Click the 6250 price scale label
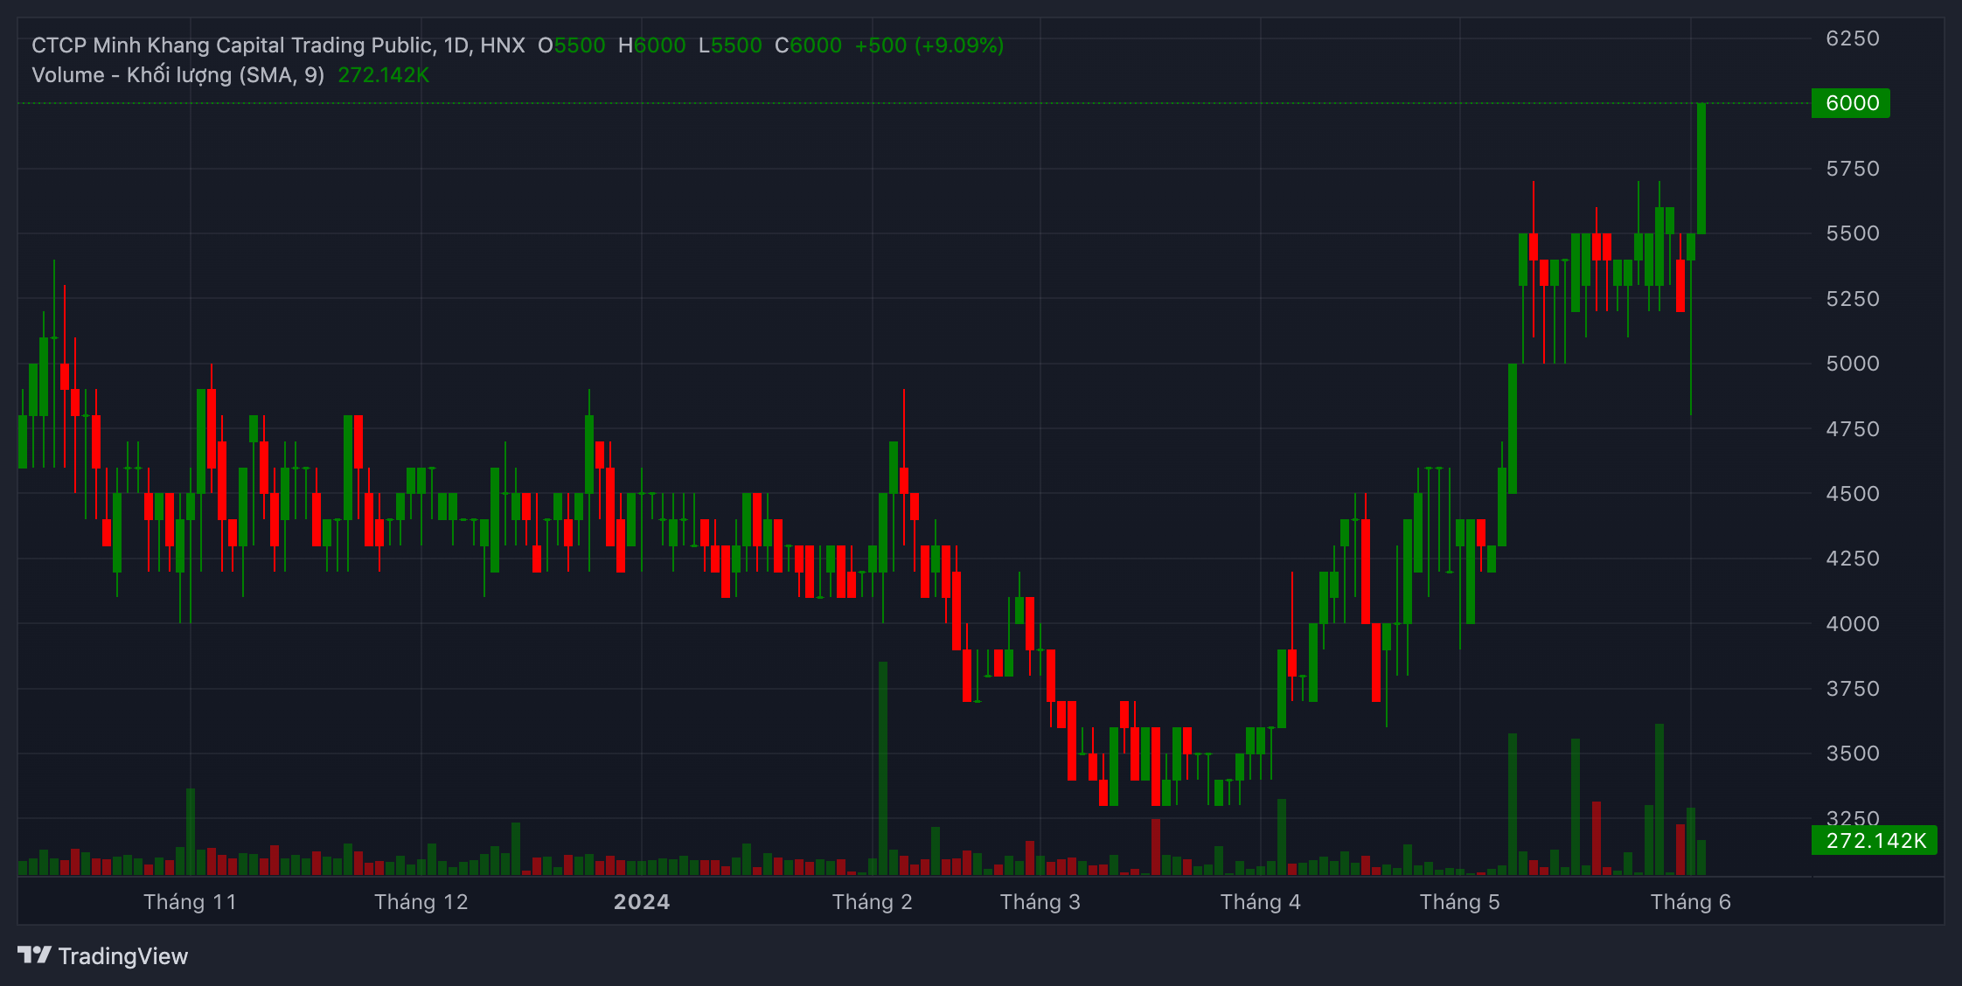Screen dimensions: 1962x986 click(1852, 38)
